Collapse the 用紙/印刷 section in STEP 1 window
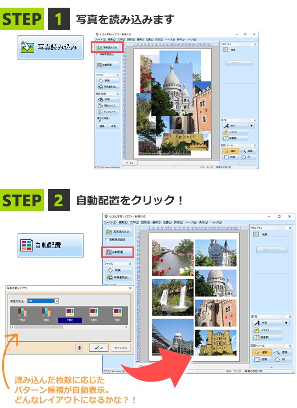 (118, 94)
